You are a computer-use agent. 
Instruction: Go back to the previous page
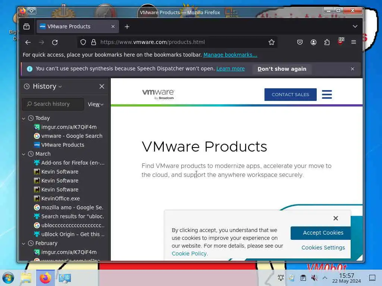tap(28, 42)
